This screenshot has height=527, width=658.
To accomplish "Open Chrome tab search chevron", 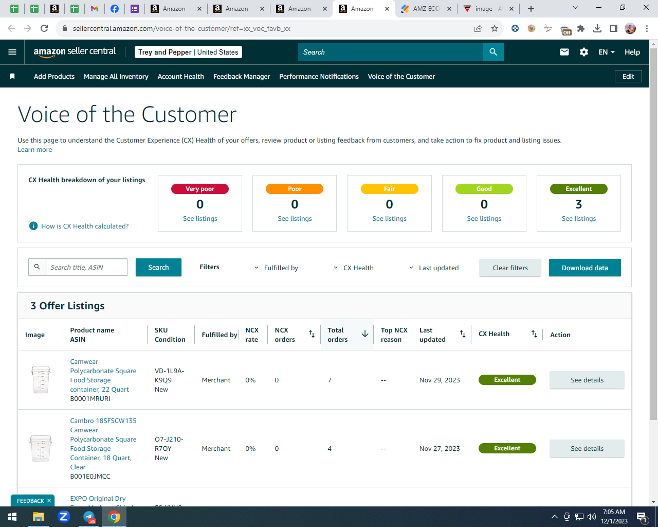I will coord(575,8).
